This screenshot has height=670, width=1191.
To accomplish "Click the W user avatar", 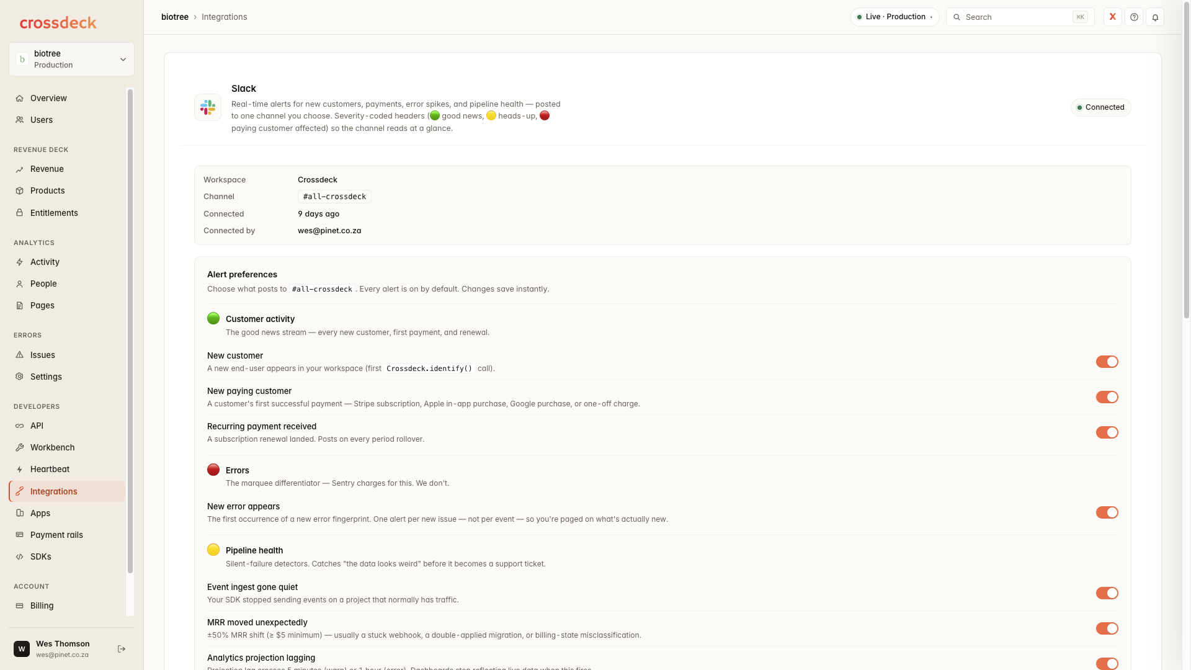I will [x=22, y=649].
